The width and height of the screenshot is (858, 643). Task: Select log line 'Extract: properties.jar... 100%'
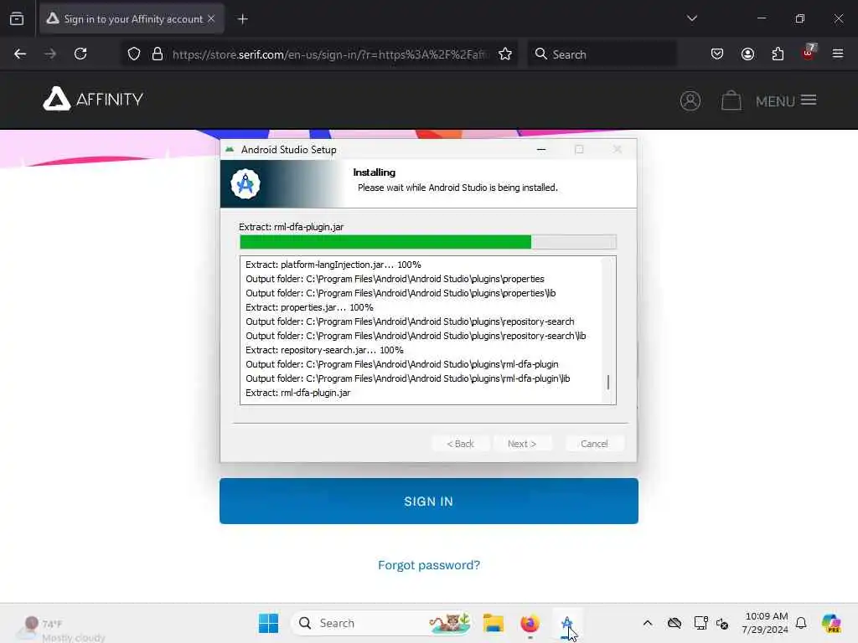click(x=309, y=307)
